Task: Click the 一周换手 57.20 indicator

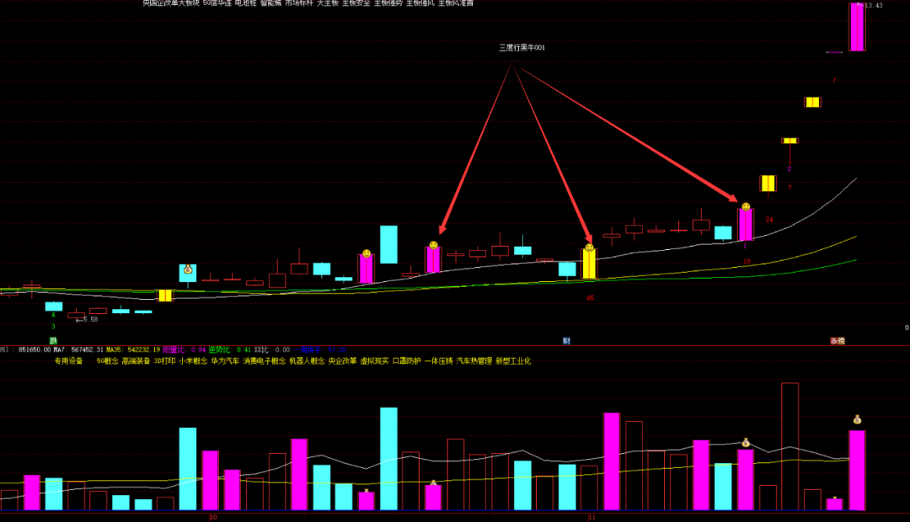Action: (x=320, y=349)
